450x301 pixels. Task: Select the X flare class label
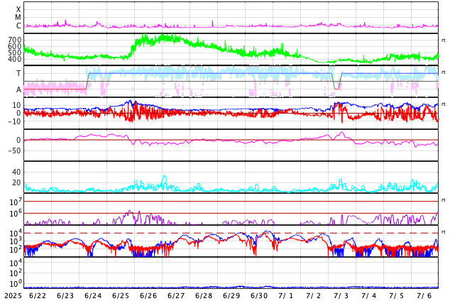click(x=18, y=10)
